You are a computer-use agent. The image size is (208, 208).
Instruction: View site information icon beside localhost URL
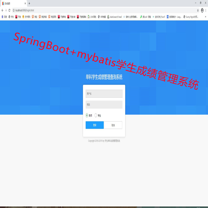coord(14,10)
